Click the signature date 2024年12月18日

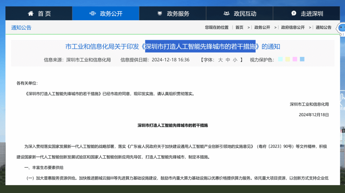tap(314, 115)
